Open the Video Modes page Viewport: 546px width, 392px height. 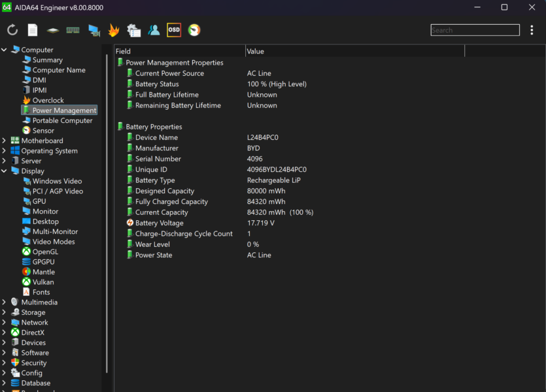click(x=54, y=241)
